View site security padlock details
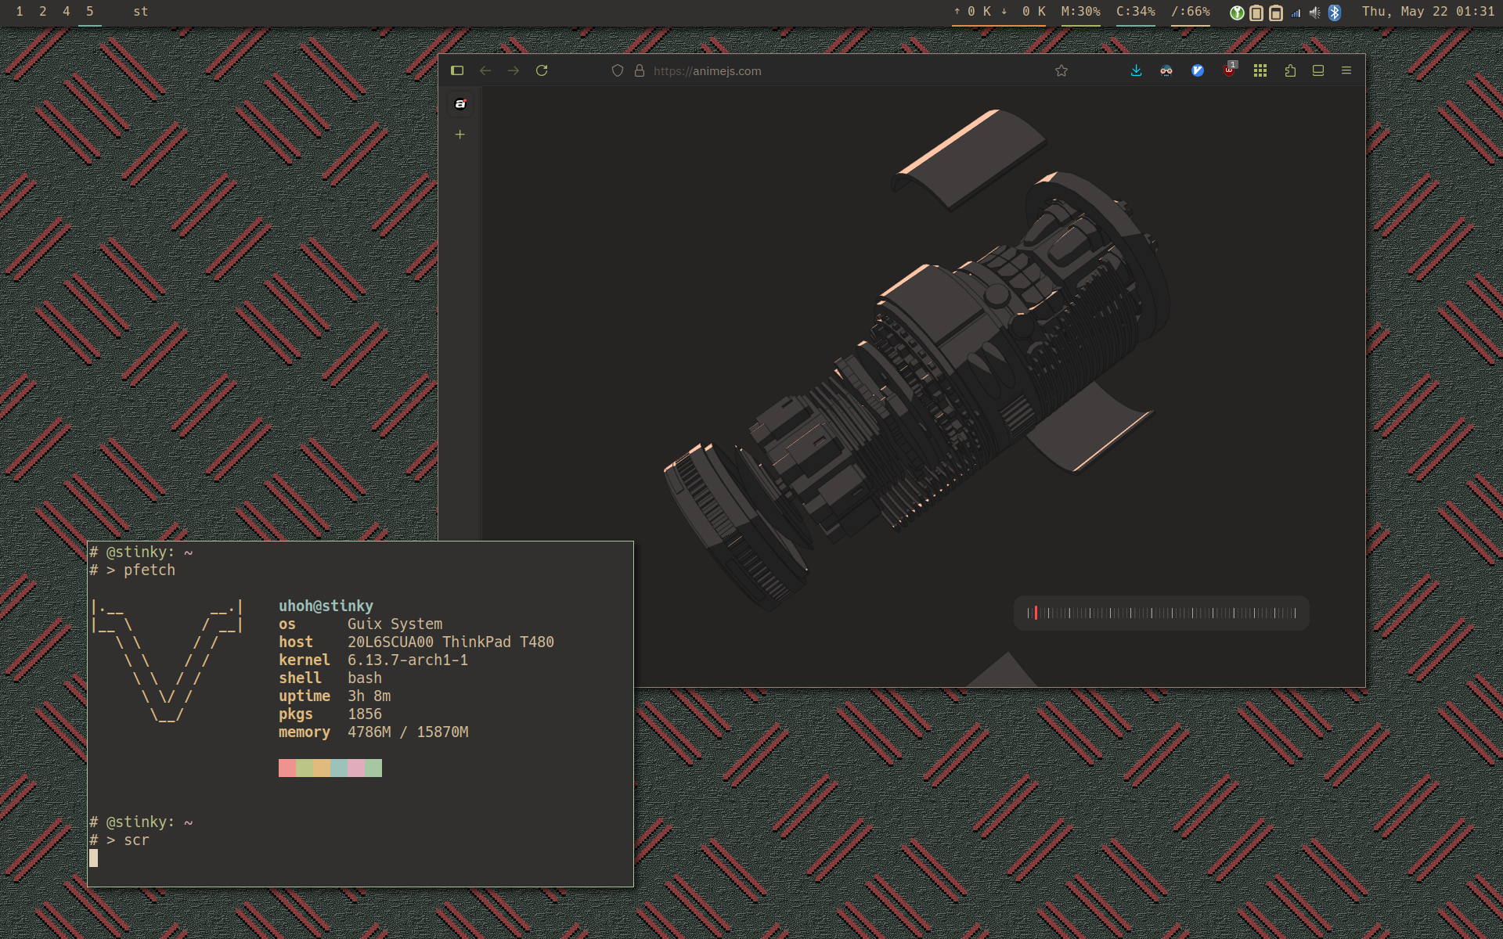The width and height of the screenshot is (1503, 939). tap(640, 70)
